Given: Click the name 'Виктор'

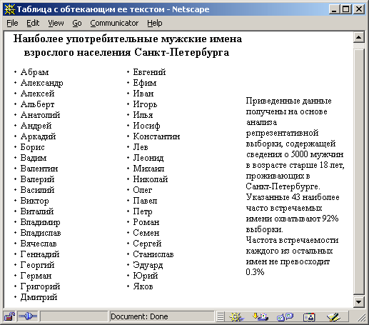Looking at the screenshot, I should (x=35, y=201).
